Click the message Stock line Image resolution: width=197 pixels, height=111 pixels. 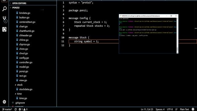point(79,38)
